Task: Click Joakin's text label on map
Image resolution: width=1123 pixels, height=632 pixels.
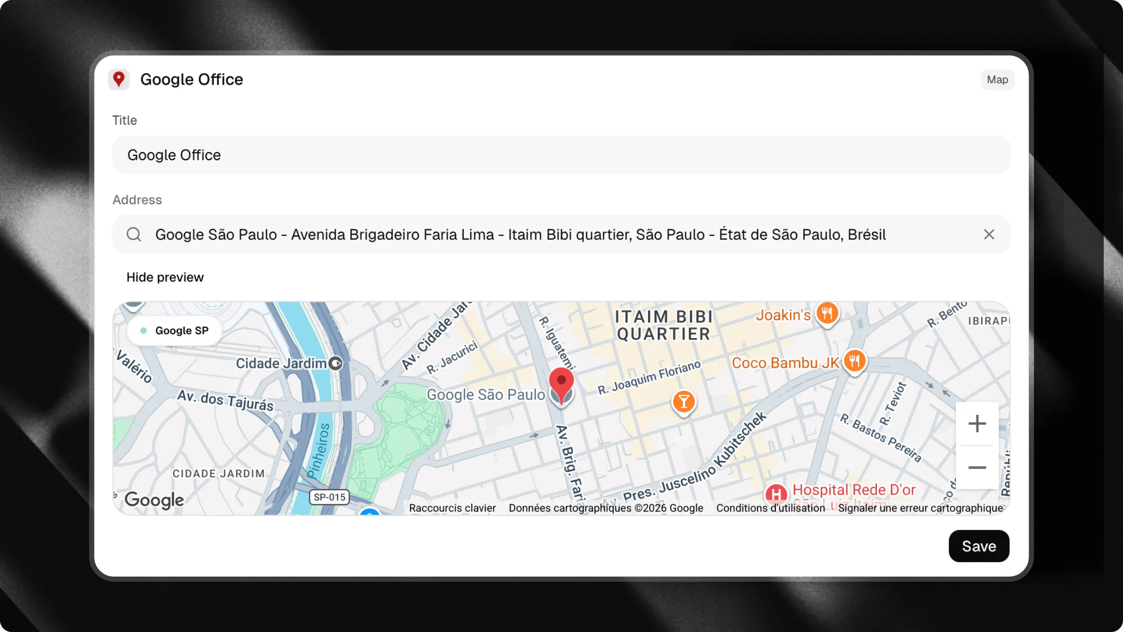Action: click(x=783, y=315)
